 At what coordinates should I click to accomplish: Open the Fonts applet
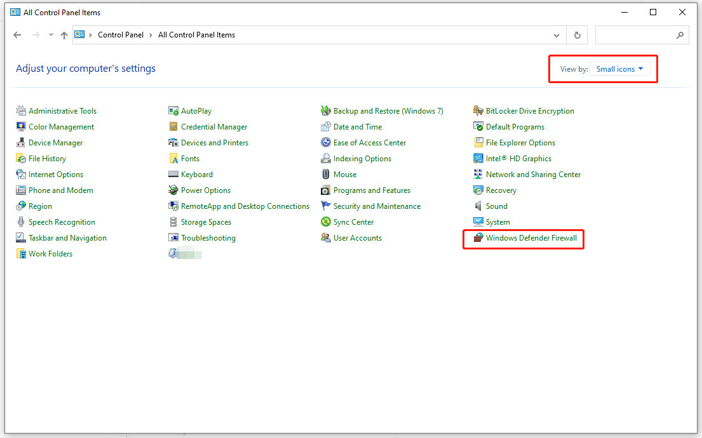pyautogui.click(x=189, y=158)
